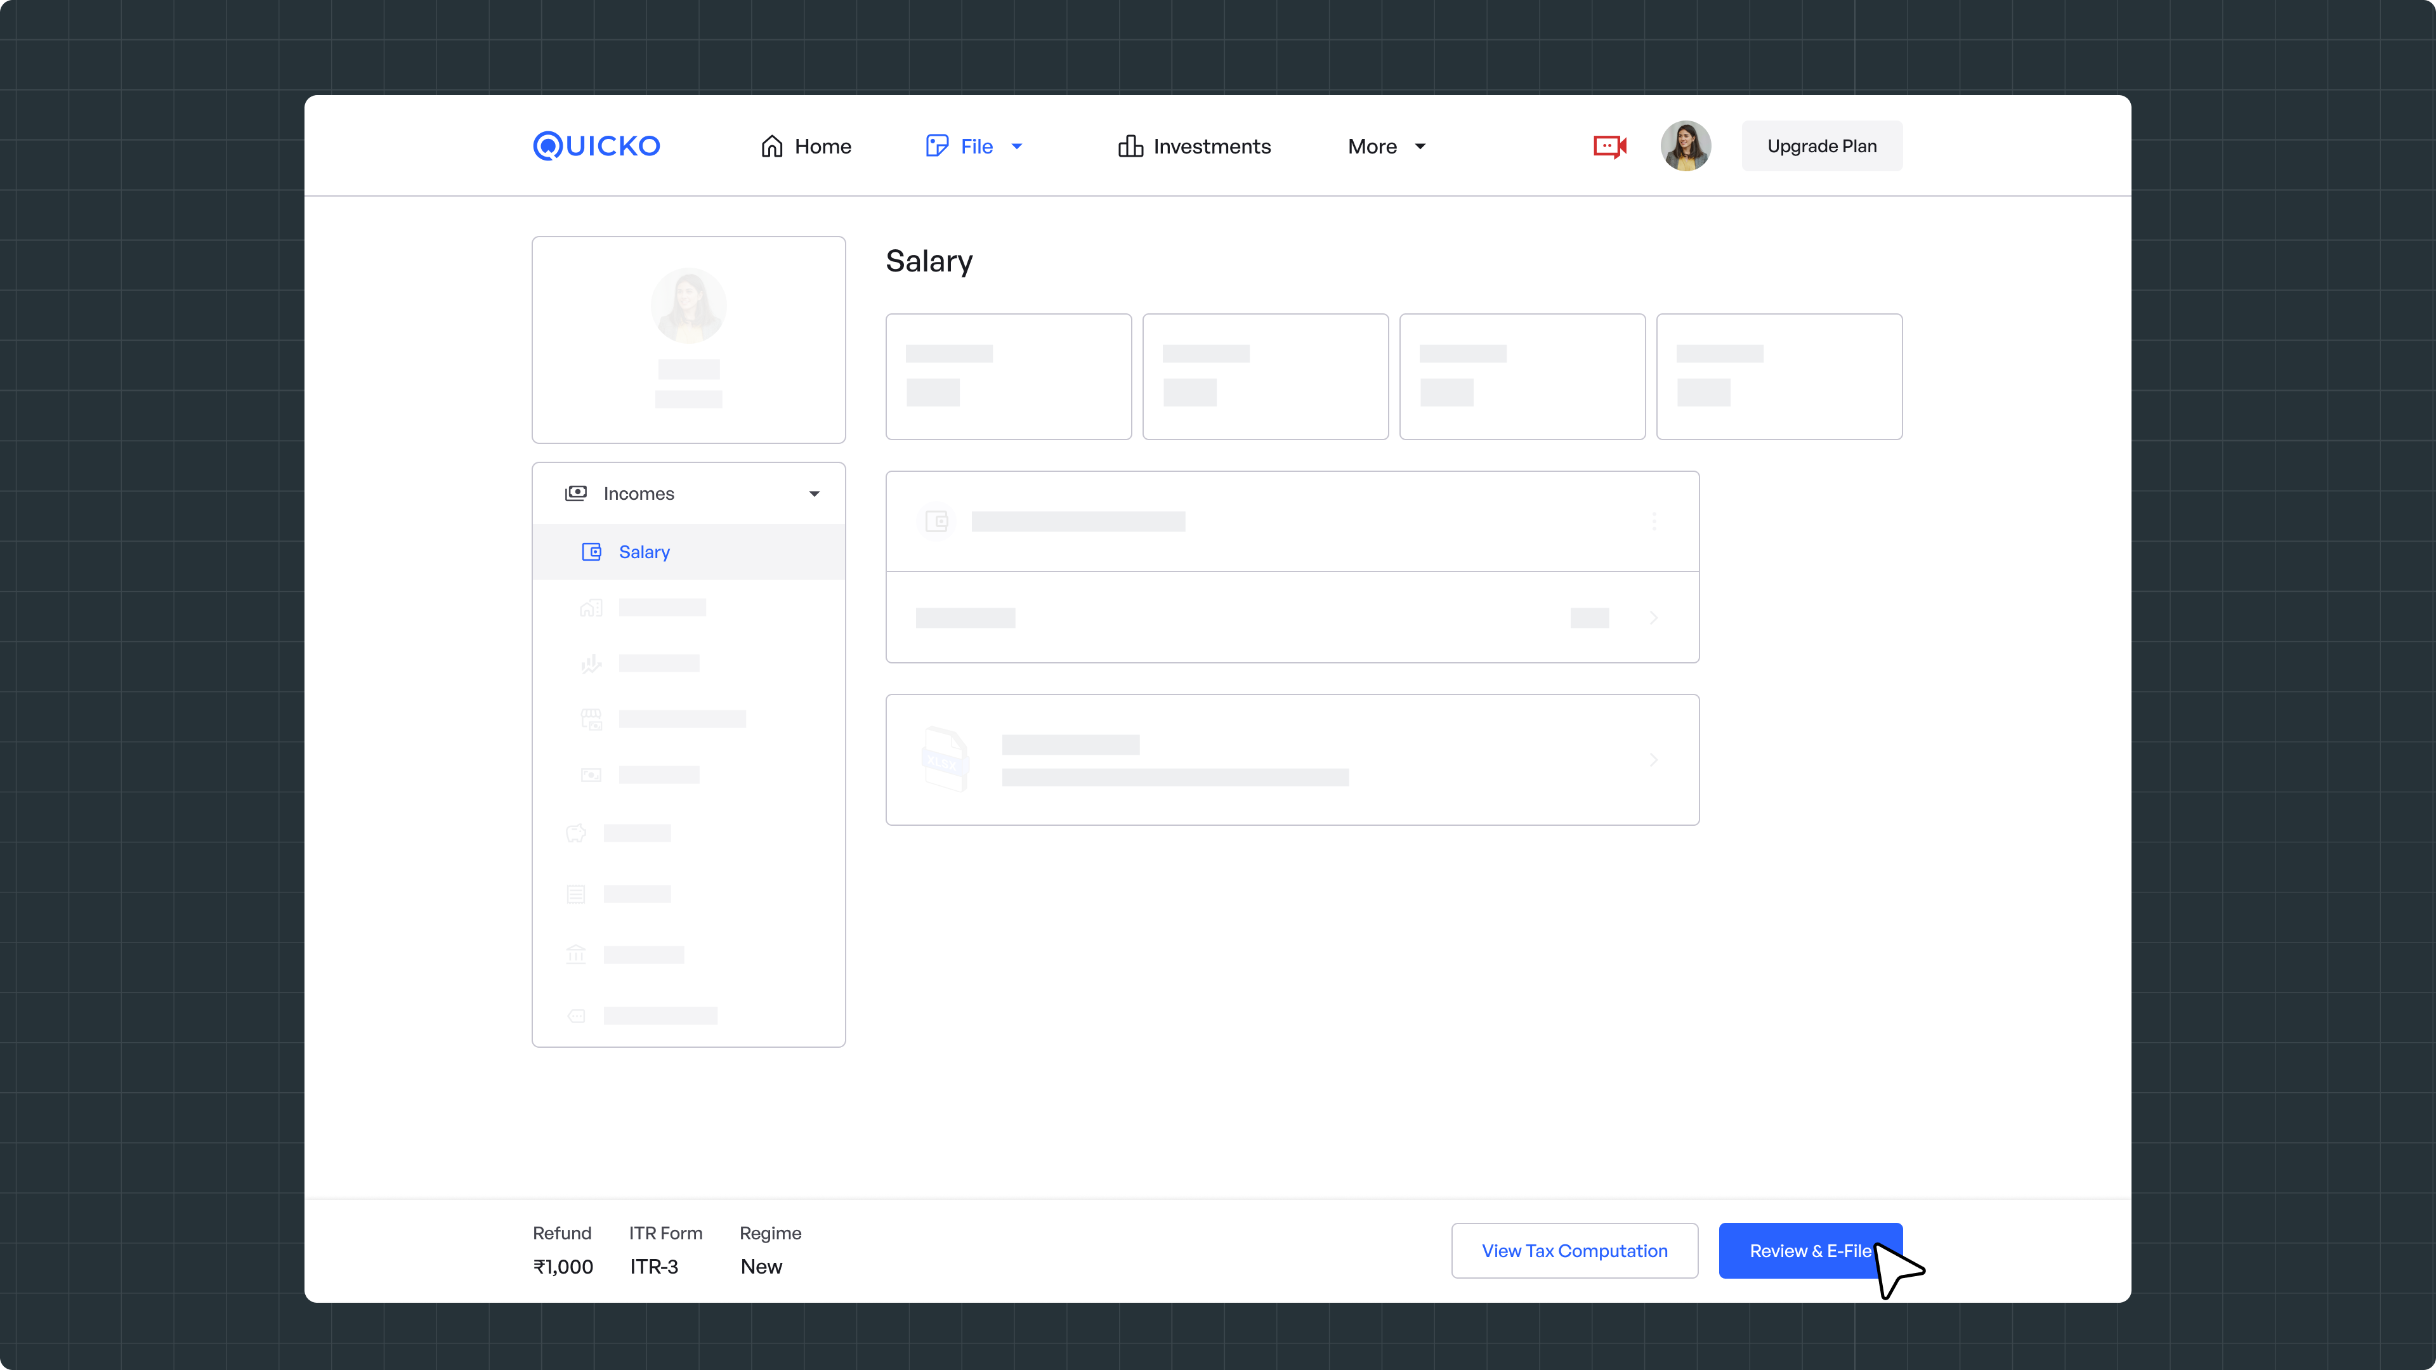
Task: Collapse the Incomes section arrow
Action: [x=814, y=493]
